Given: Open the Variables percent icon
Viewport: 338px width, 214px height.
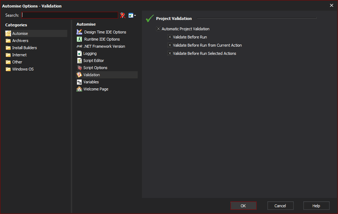Looking at the screenshot, I should [x=79, y=82].
